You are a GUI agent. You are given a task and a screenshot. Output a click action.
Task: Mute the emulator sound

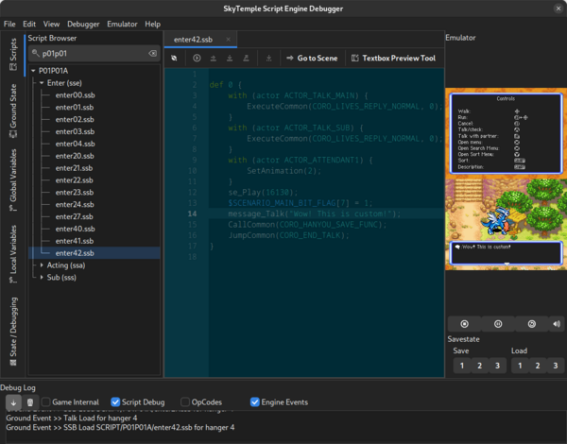point(556,324)
